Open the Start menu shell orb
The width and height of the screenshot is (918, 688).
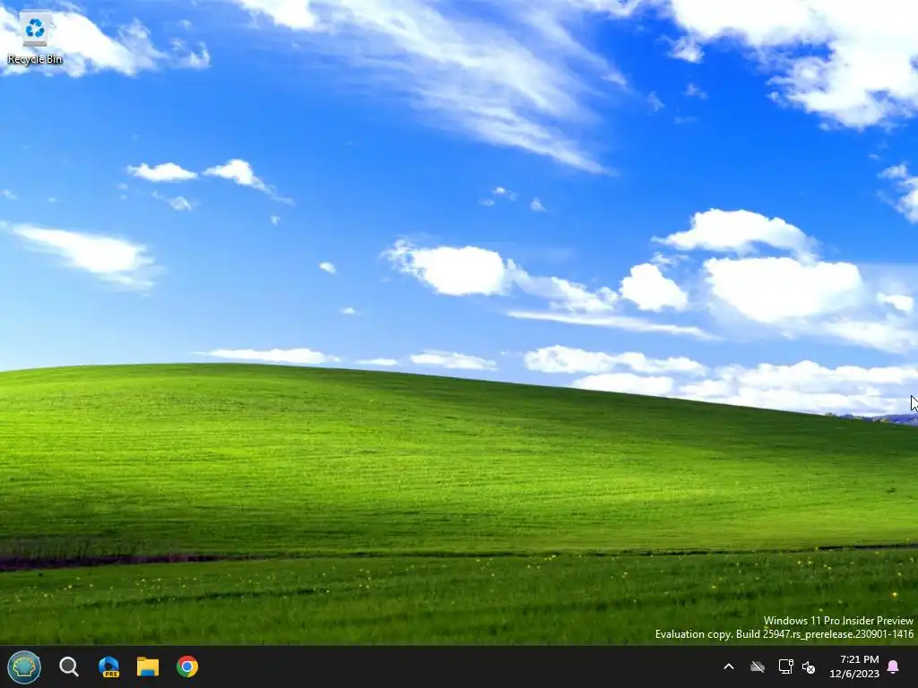(24, 666)
